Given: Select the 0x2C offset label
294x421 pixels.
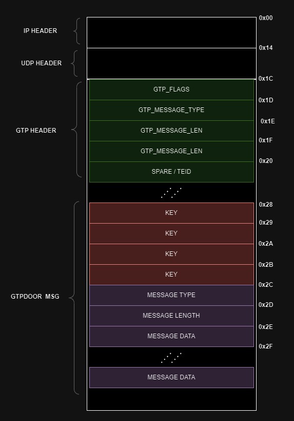Looking at the screenshot, I should coord(266,285).
